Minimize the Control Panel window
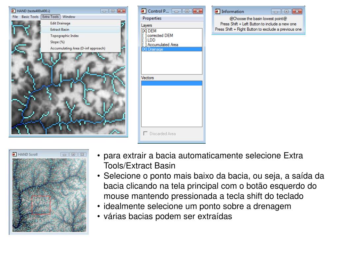 (x=177, y=11)
